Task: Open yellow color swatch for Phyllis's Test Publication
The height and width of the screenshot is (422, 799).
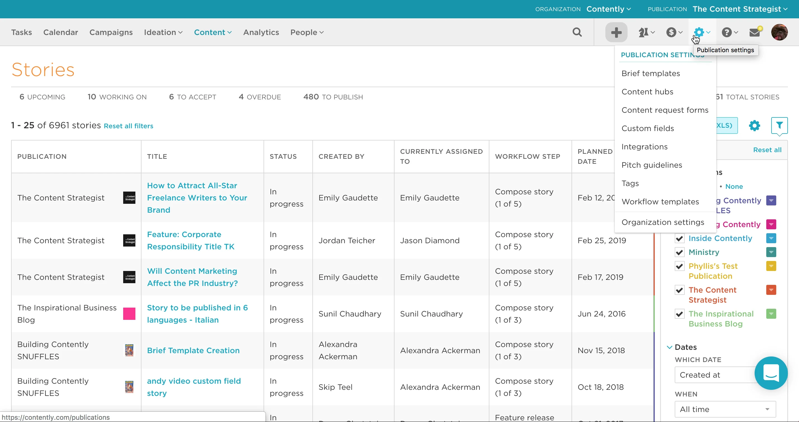Action: (x=771, y=266)
